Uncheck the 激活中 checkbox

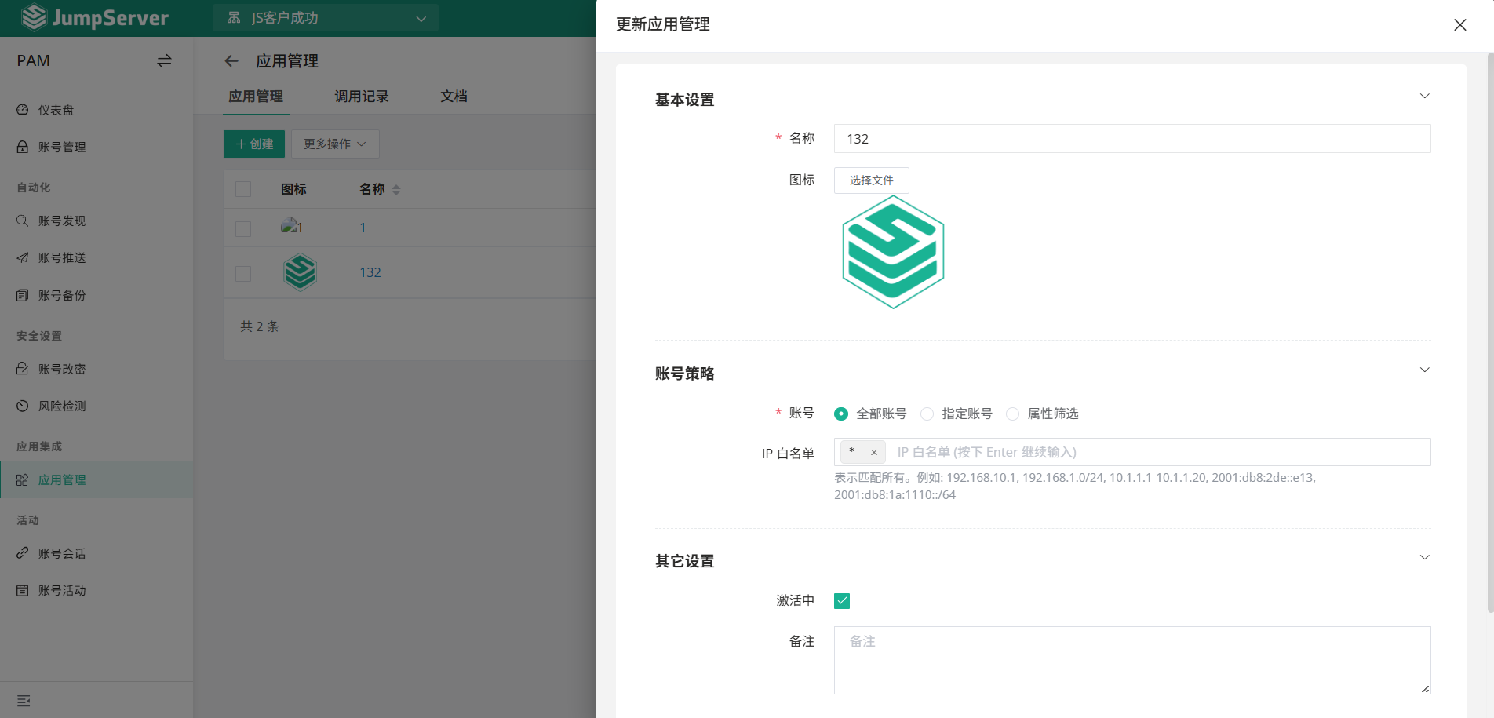[842, 601]
